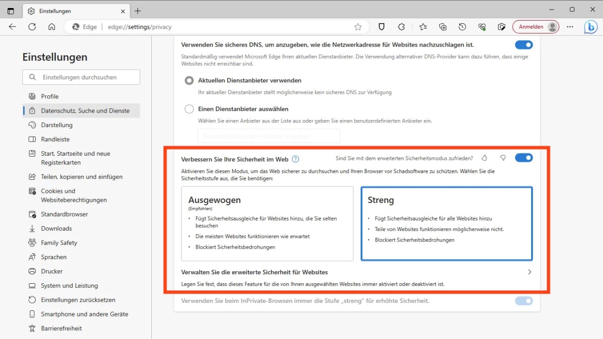This screenshot has height=339, width=603.
Task: Open the Darstellung settings section
Action: point(81,125)
